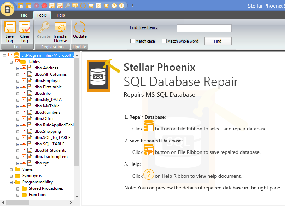Click Clear Log icon in quick access toolbar
The width and height of the screenshot is (285, 206).
tap(60, 6)
